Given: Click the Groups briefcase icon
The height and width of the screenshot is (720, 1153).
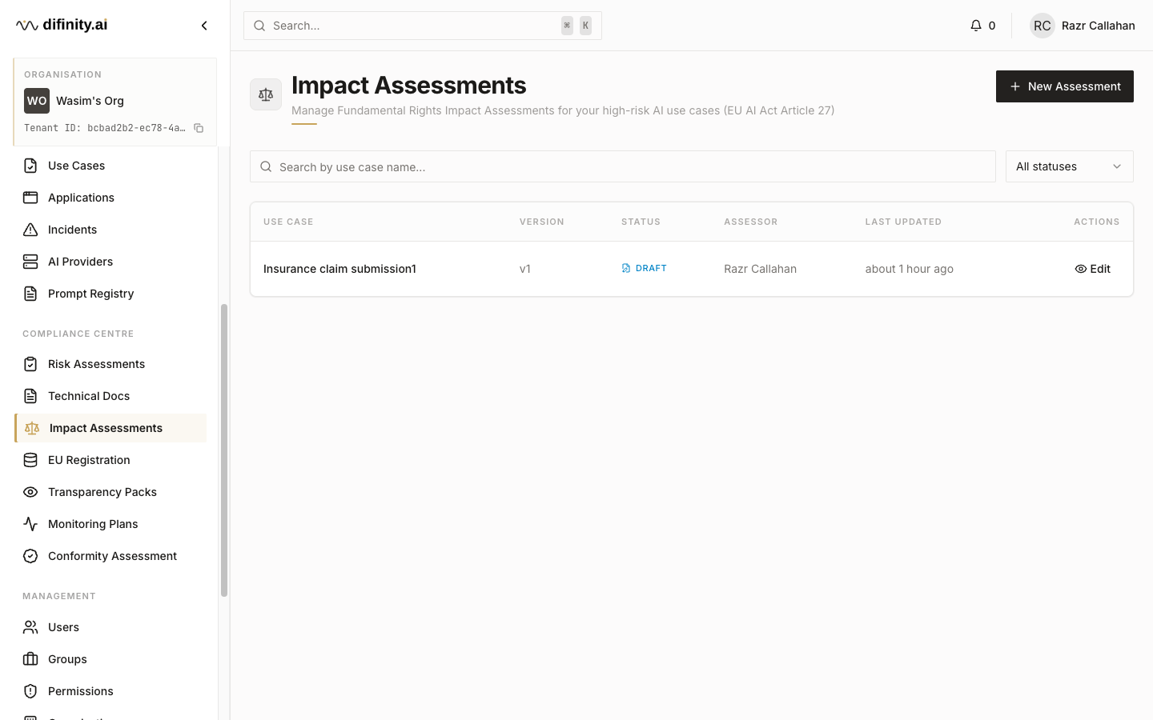Looking at the screenshot, I should [30, 659].
